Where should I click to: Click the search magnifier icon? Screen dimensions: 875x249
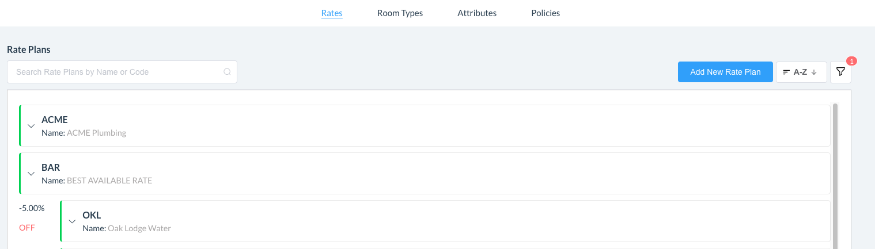[x=227, y=72]
